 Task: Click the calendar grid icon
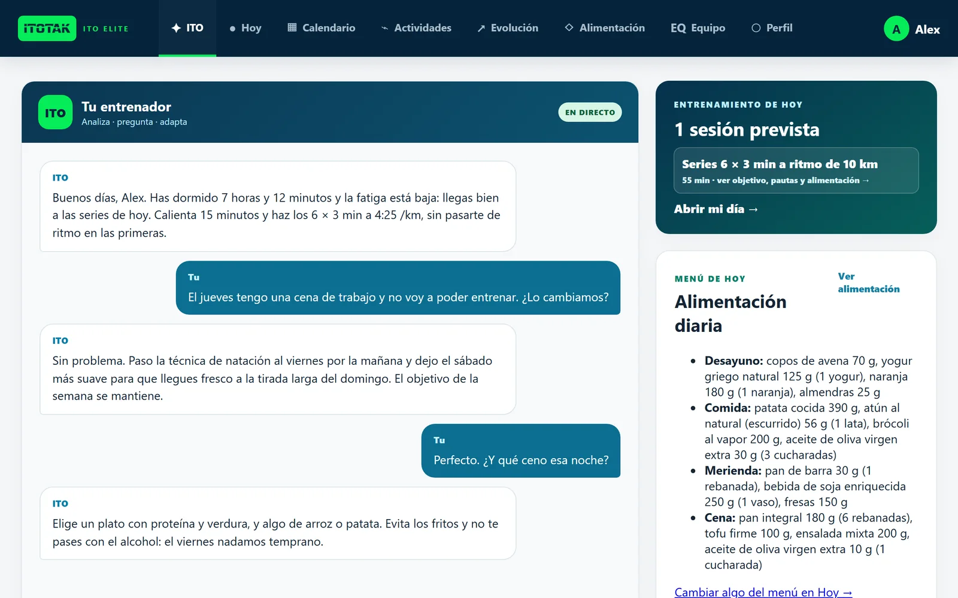(292, 28)
